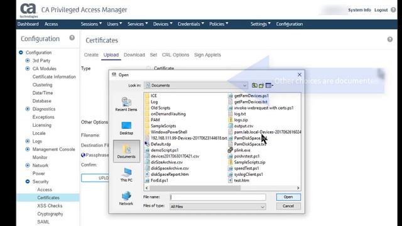Open the Dashboard menu item

[x=28, y=24]
